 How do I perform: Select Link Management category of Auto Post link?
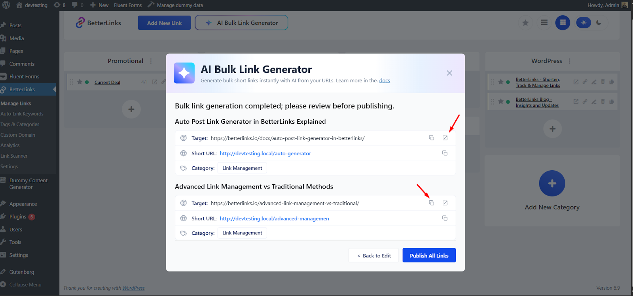pos(242,168)
